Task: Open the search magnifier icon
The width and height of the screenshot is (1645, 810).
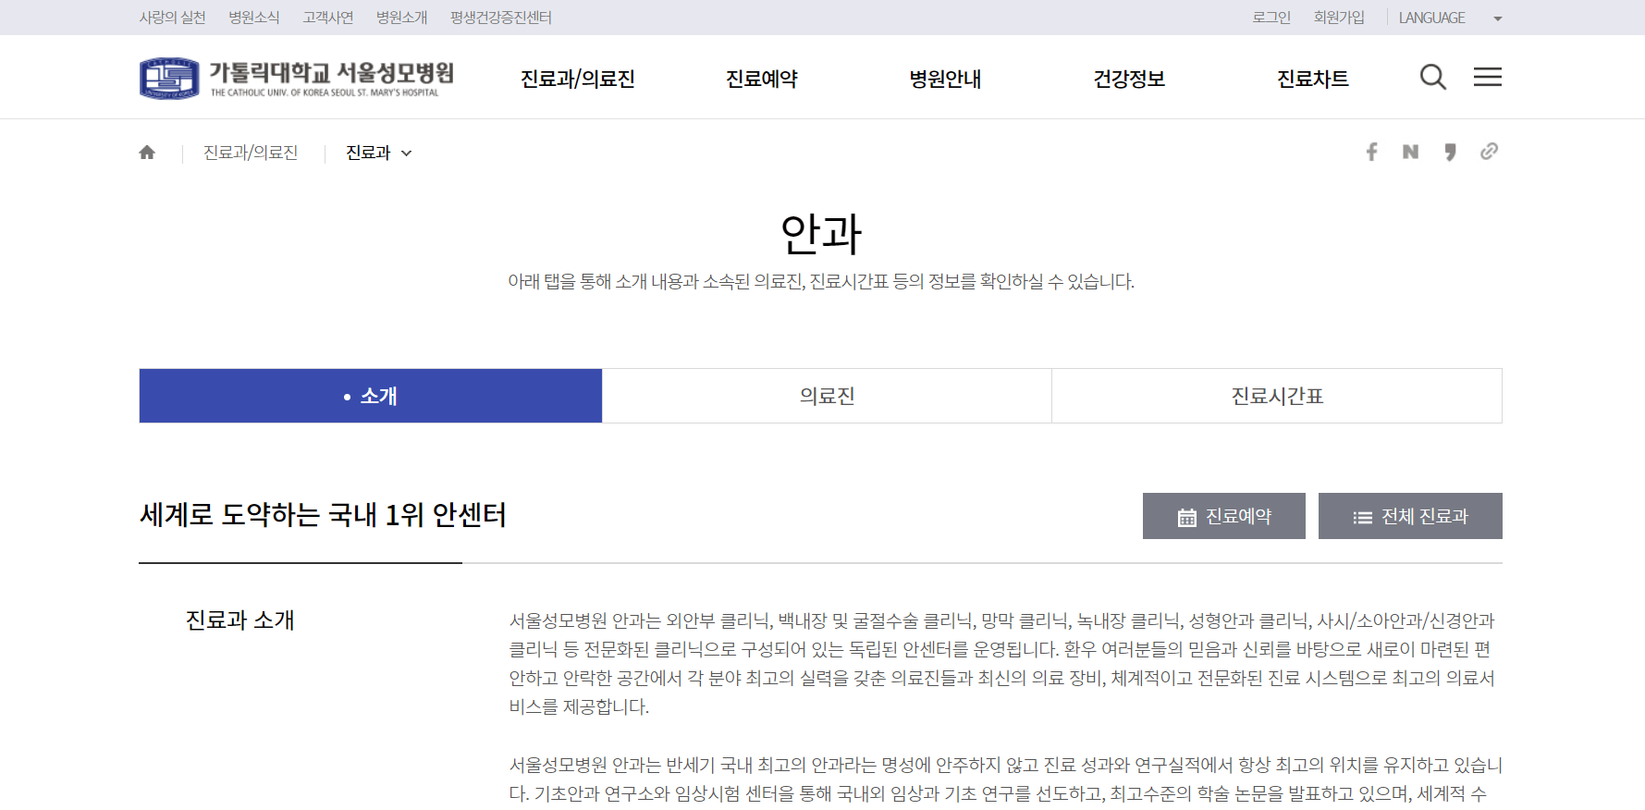Action: [x=1432, y=77]
